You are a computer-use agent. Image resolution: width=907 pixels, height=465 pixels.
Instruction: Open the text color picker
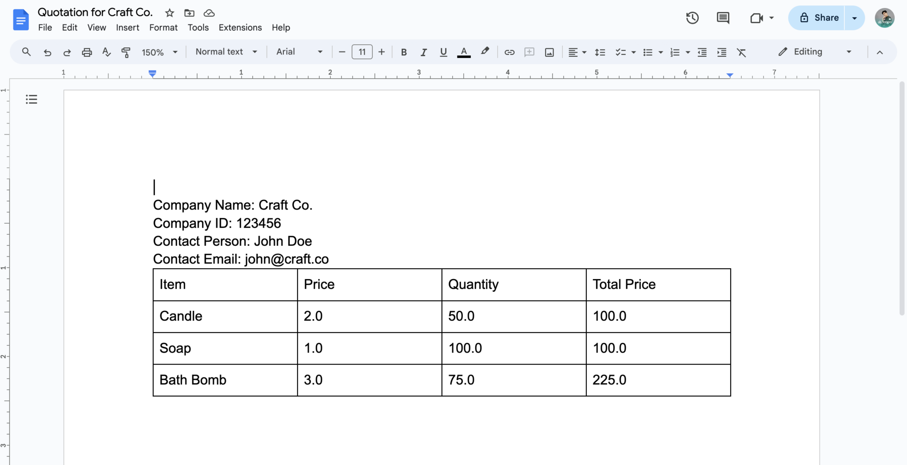point(463,52)
